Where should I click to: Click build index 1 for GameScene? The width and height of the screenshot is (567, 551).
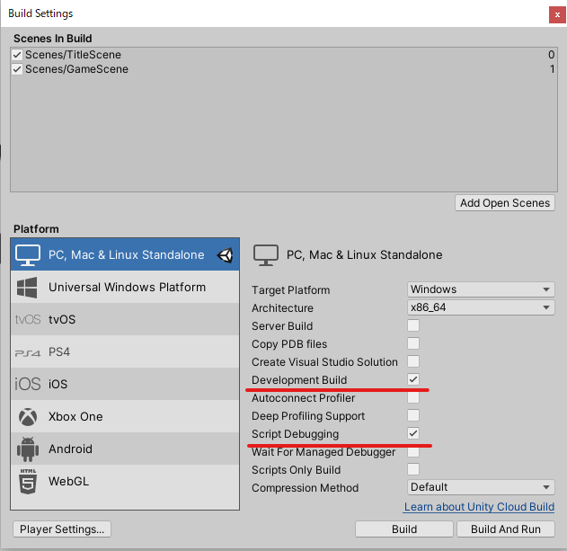coord(553,69)
